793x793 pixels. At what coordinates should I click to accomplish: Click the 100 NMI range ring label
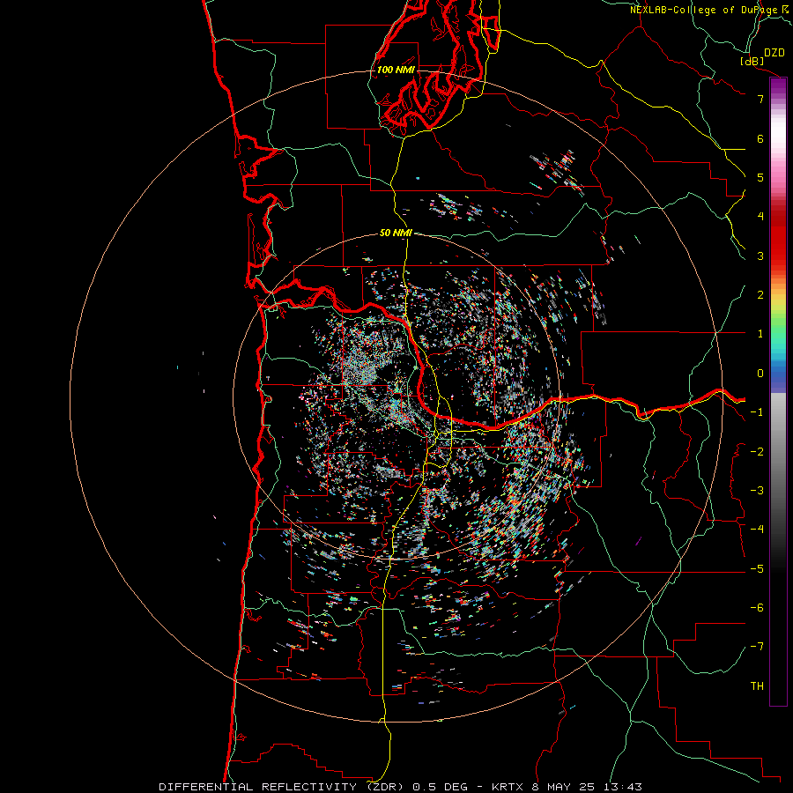pos(396,70)
